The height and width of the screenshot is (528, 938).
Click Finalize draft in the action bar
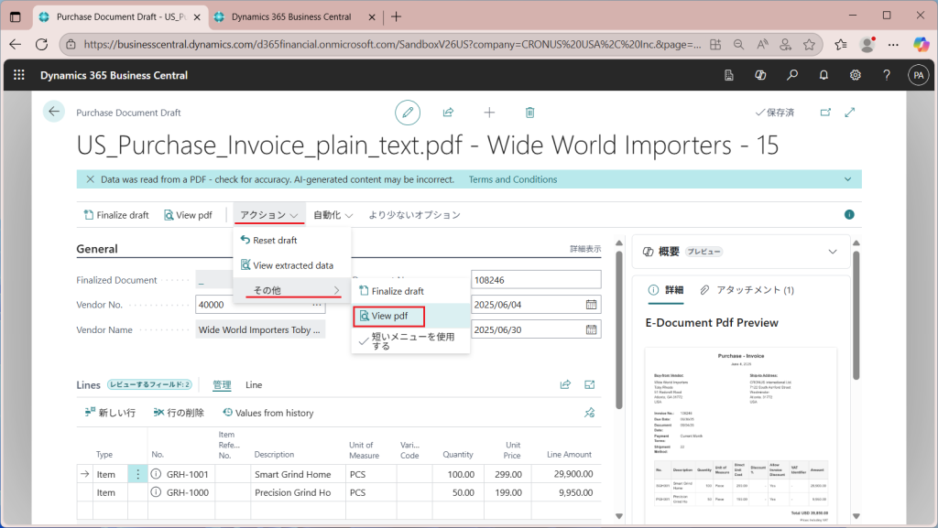point(116,214)
